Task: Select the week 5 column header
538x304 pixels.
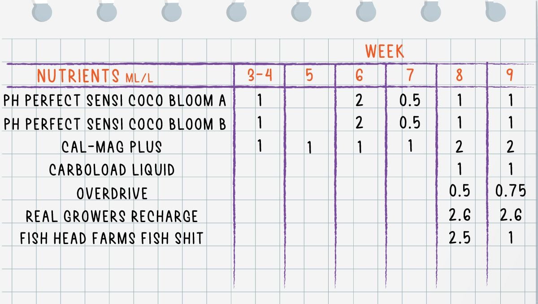Action: tap(309, 75)
